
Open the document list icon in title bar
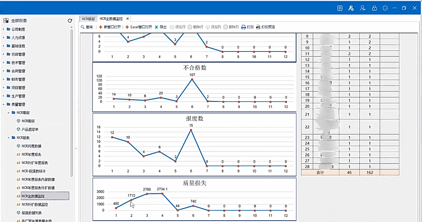(340, 8)
